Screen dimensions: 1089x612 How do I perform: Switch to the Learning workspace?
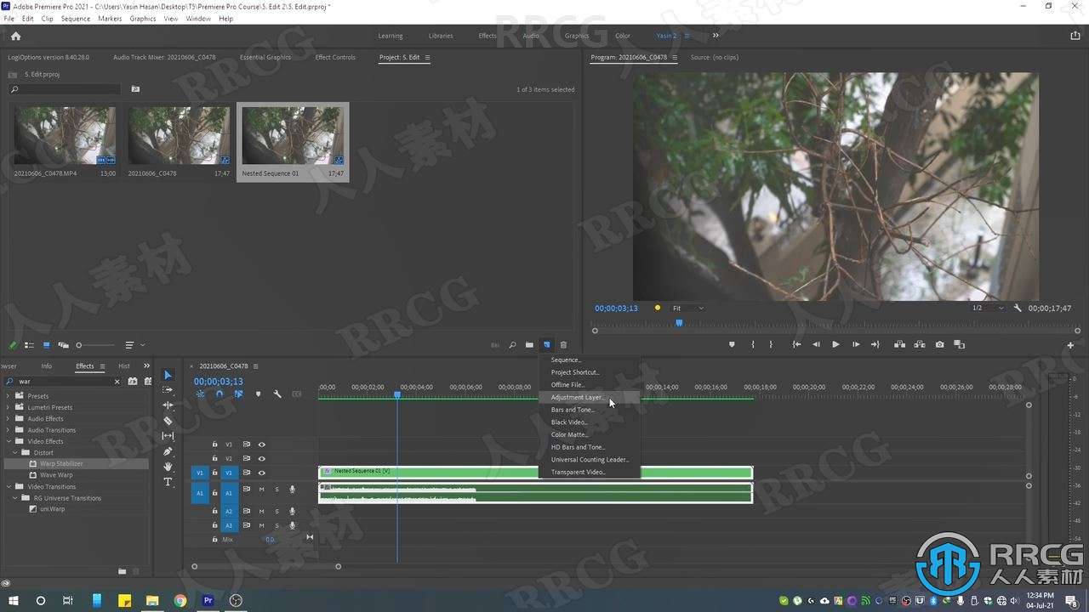pyautogui.click(x=391, y=36)
